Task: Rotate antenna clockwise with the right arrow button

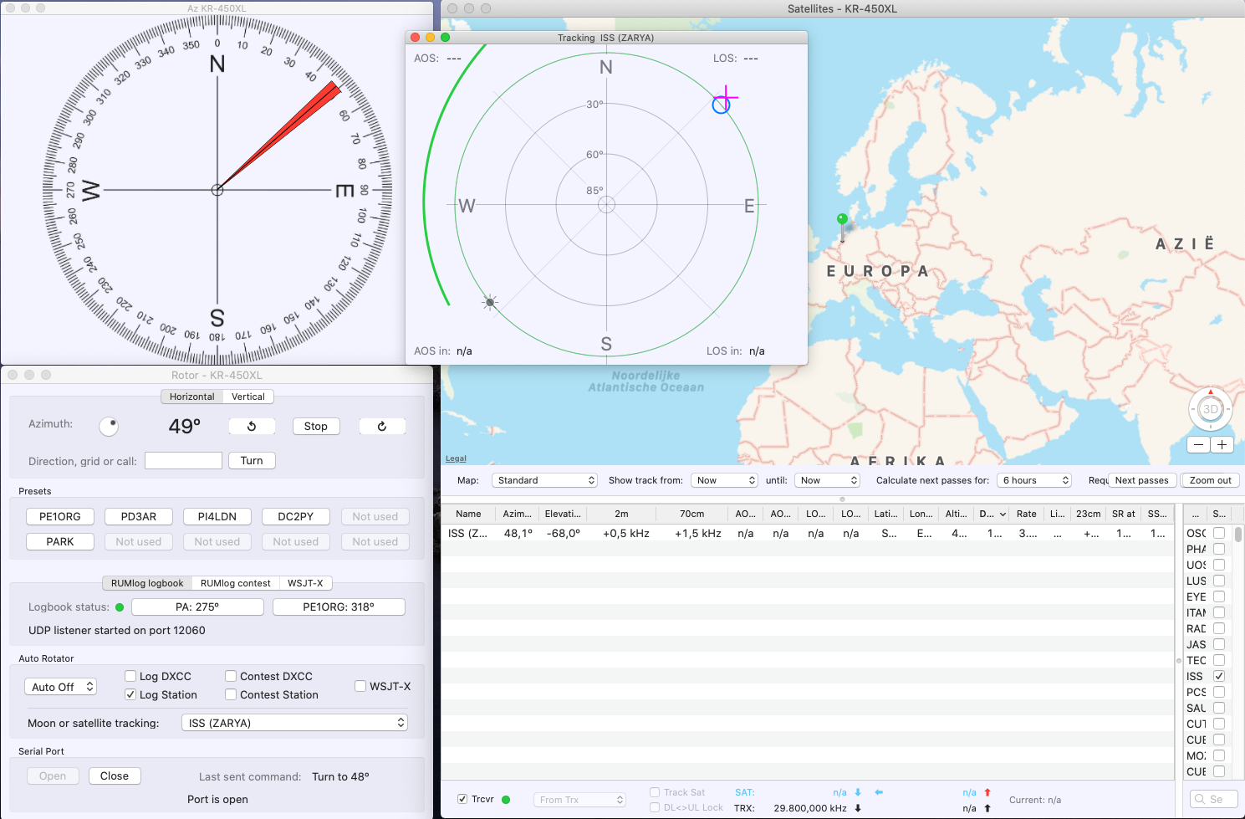Action: [x=382, y=427]
